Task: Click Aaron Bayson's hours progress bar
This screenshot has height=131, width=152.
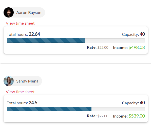Action: (46, 41)
